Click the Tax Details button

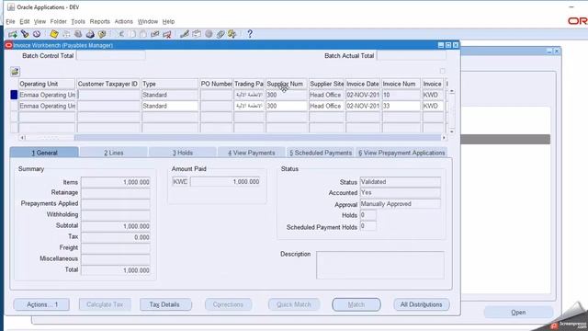pyautogui.click(x=164, y=304)
